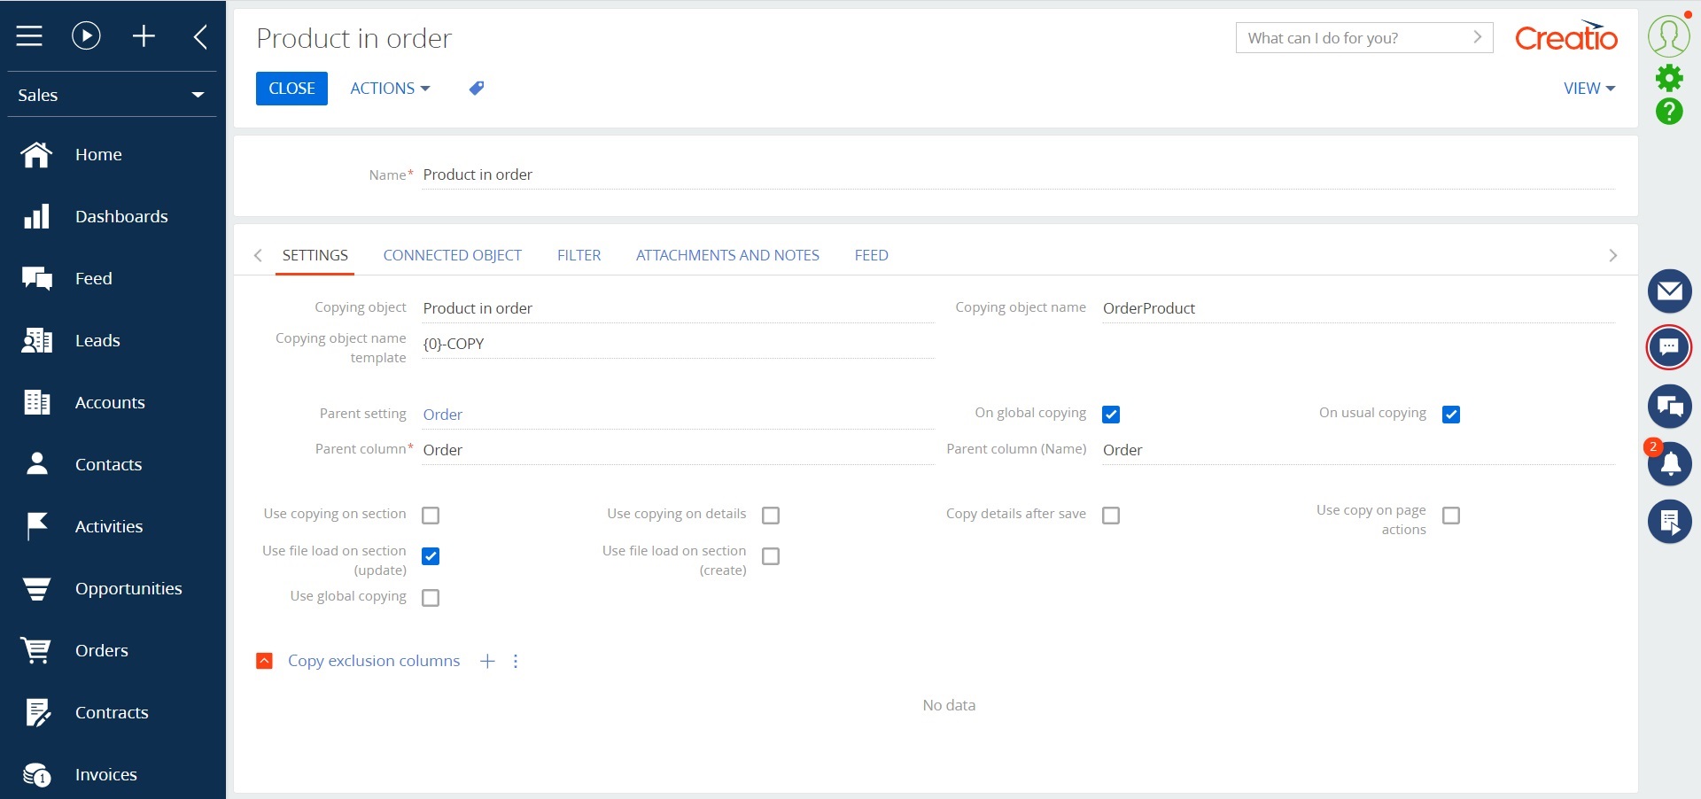1701x799 pixels.
Task: Open the email communication panel icon
Action: 1669,291
